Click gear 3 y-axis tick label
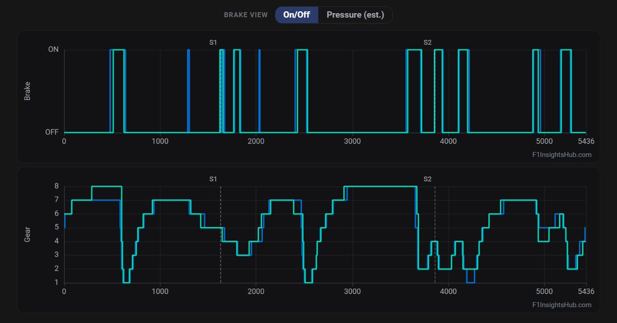The height and width of the screenshot is (323, 617). click(x=57, y=255)
